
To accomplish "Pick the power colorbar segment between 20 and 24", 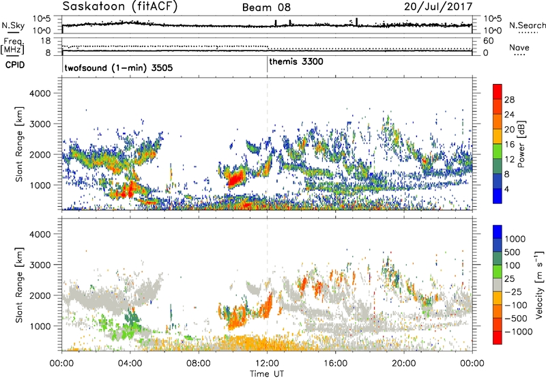I will tap(498, 121).
